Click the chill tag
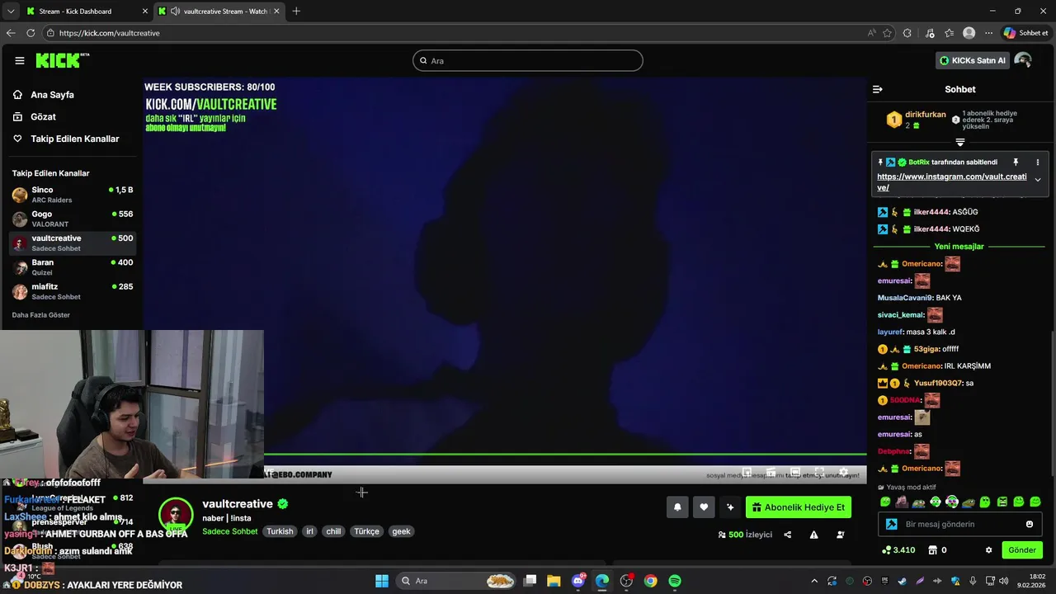The height and width of the screenshot is (594, 1056). click(x=333, y=531)
